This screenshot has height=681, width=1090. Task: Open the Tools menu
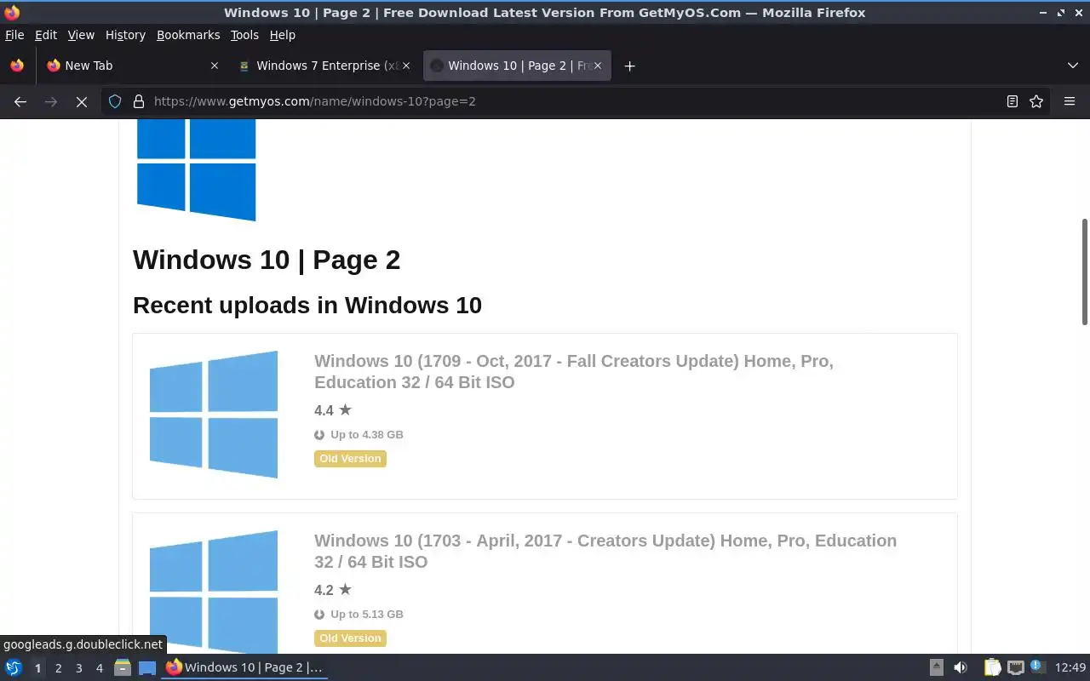[x=244, y=35]
